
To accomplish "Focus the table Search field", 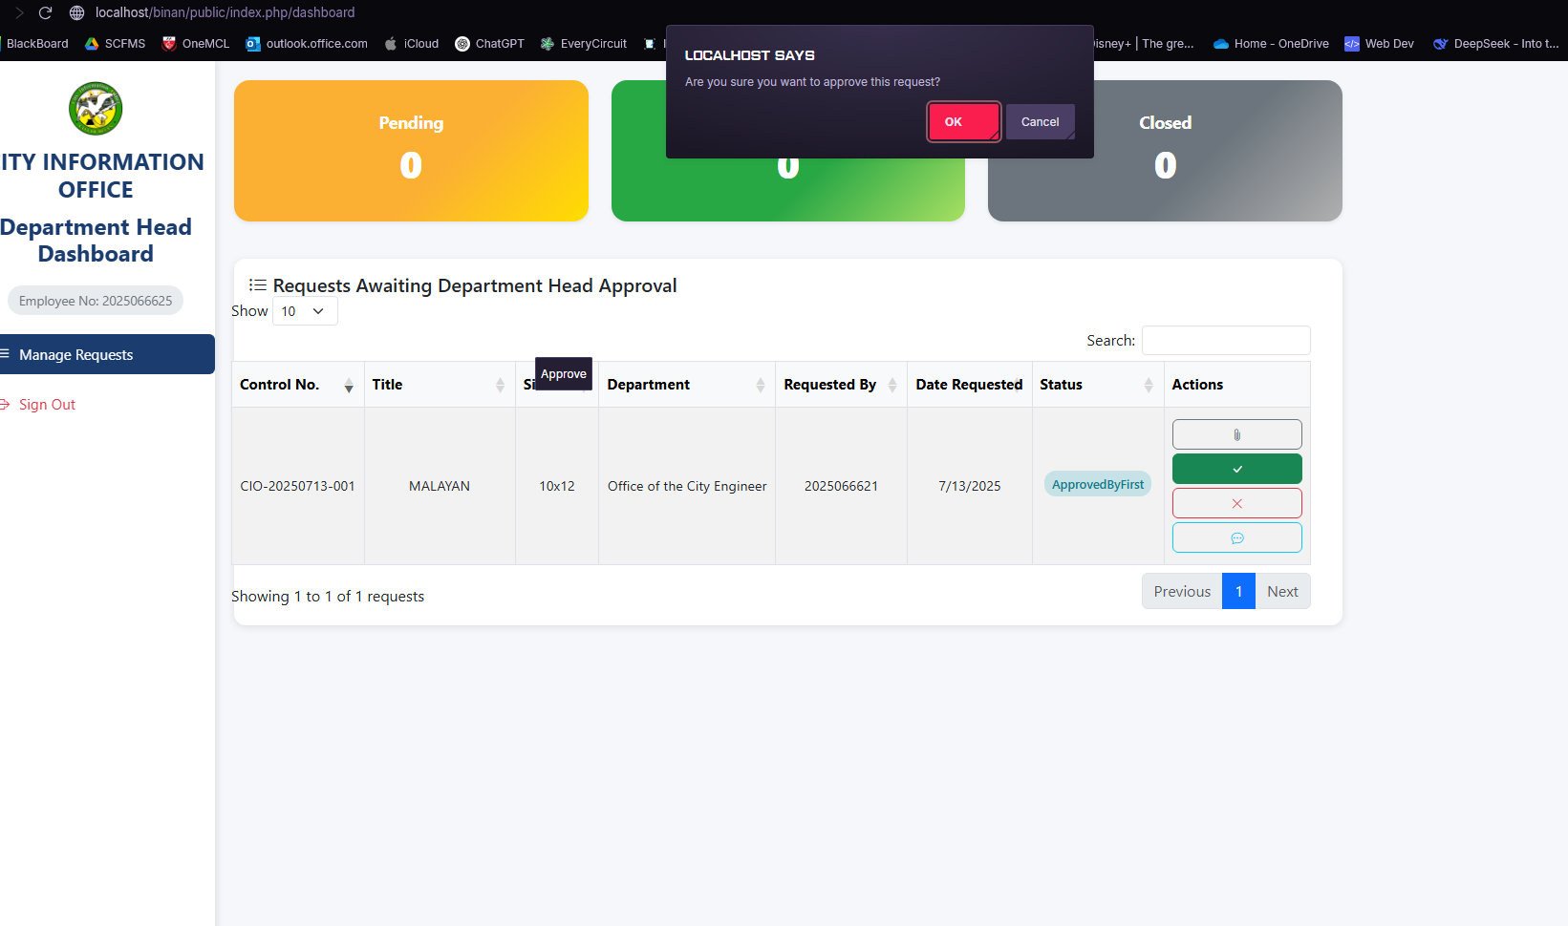I will click(1226, 341).
